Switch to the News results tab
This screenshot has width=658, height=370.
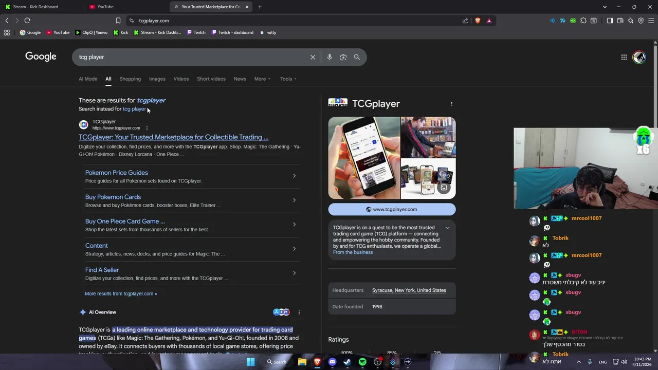pos(240,79)
